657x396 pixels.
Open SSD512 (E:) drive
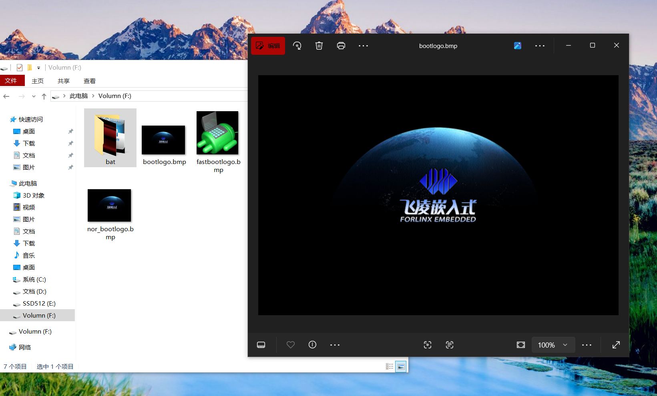39,304
